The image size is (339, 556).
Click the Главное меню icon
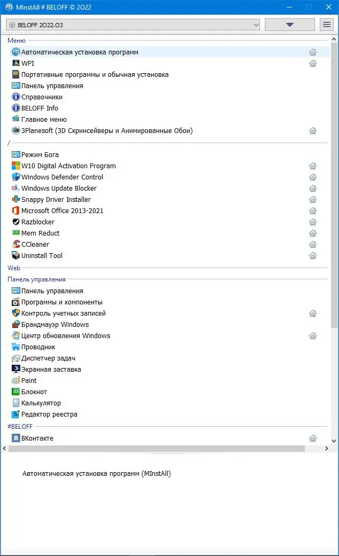(x=15, y=119)
